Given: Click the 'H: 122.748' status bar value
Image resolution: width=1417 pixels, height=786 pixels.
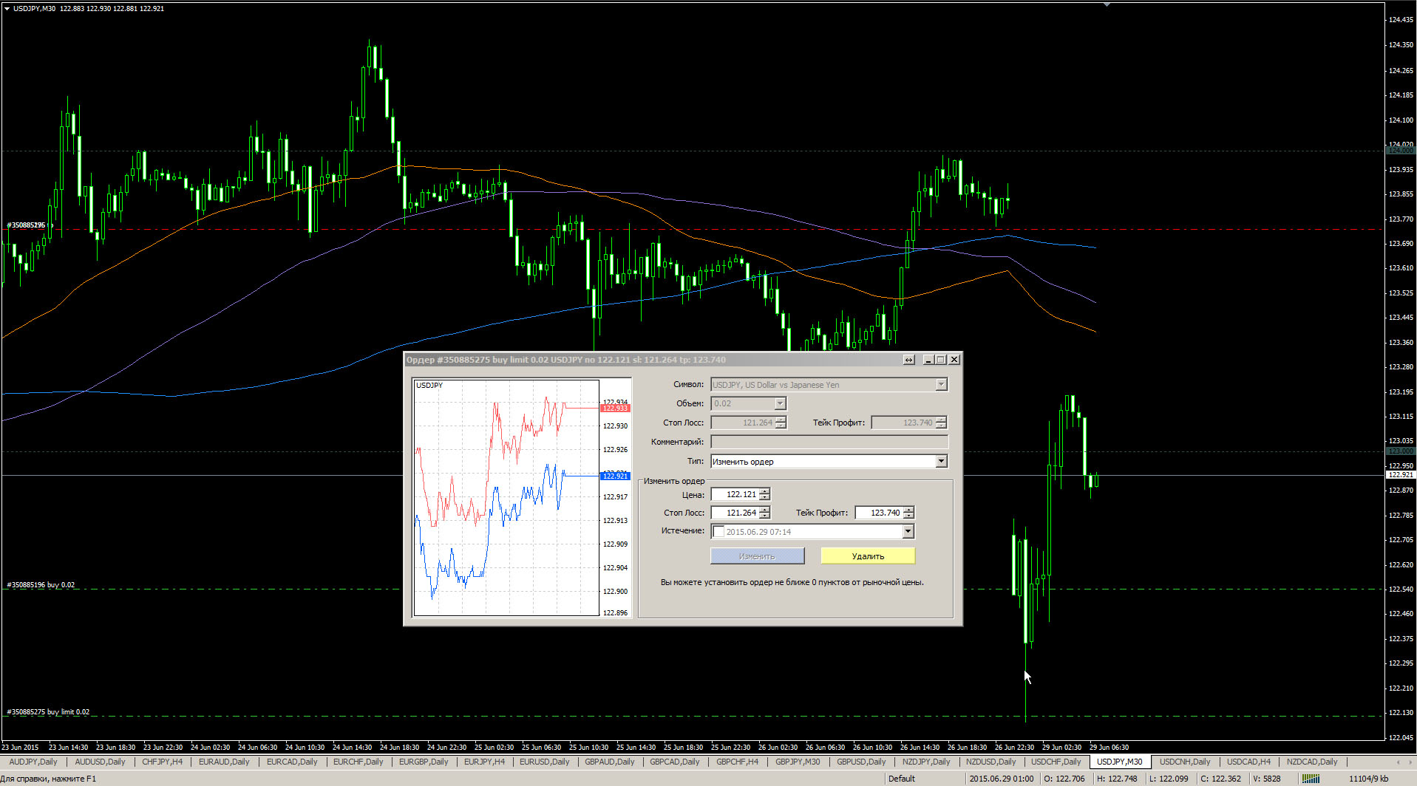Looking at the screenshot, I should click(x=1117, y=779).
